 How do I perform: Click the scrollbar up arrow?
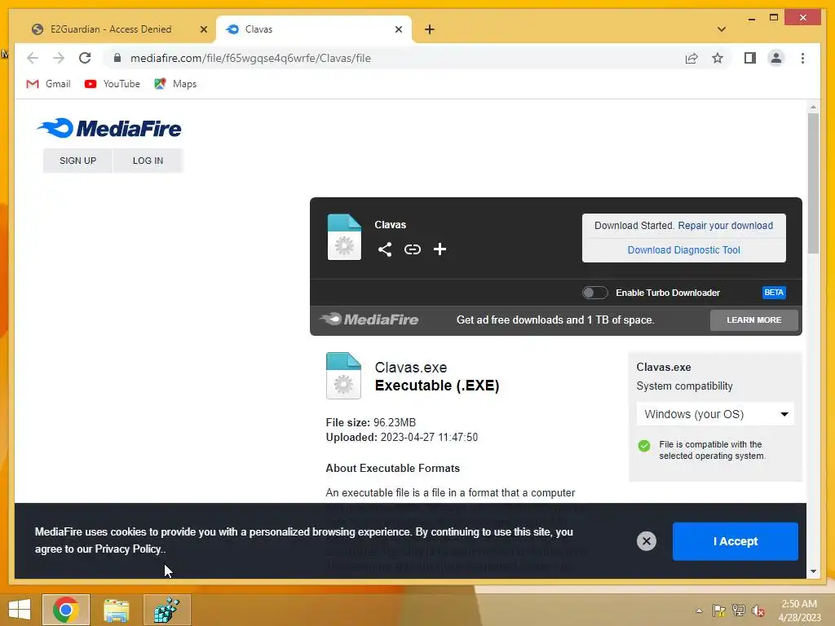pos(813,107)
